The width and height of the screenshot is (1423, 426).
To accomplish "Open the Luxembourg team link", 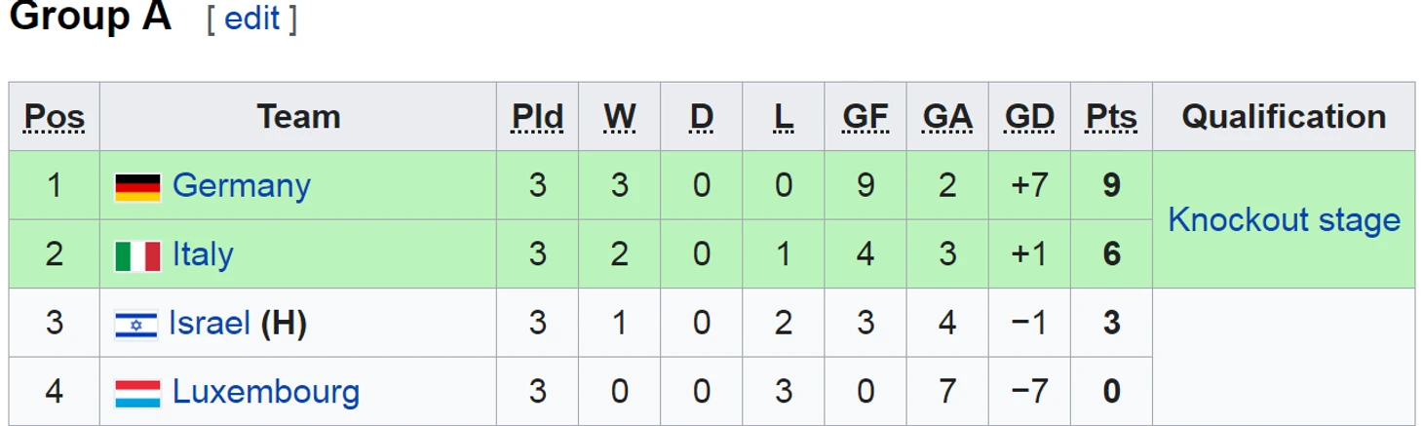I will coord(266,392).
